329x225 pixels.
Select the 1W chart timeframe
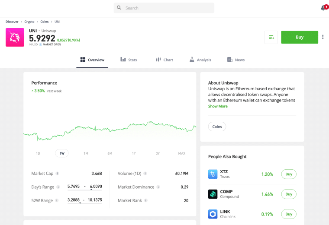tap(62, 153)
